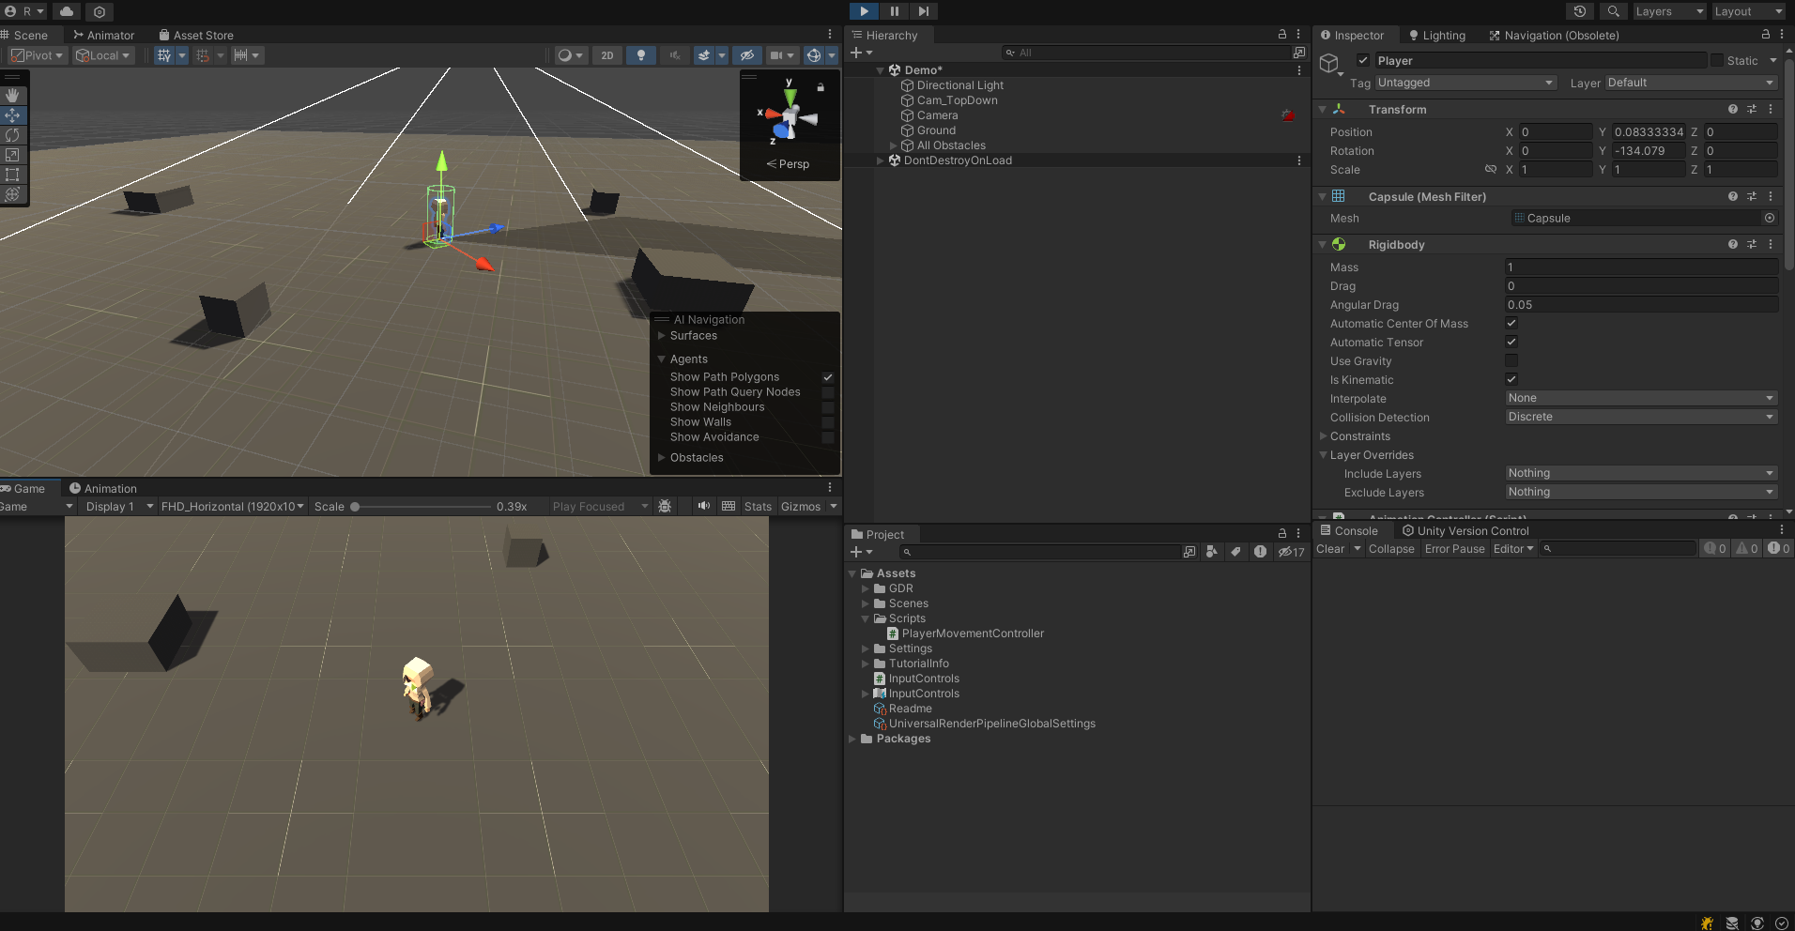
Task: Open the Collision Detection dropdown
Action: pyautogui.click(x=1641, y=418)
